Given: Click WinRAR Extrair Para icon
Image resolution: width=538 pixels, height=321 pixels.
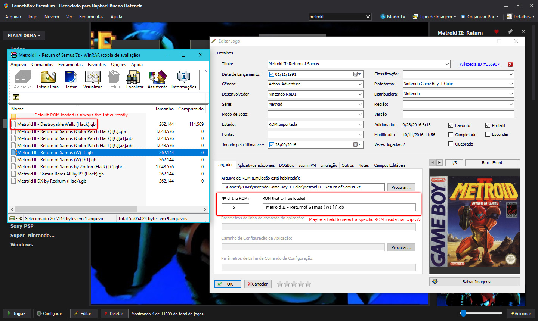Looking at the screenshot, I should pyautogui.click(x=48, y=80).
